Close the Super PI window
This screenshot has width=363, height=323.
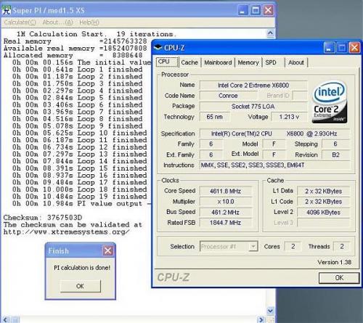(269, 10)
